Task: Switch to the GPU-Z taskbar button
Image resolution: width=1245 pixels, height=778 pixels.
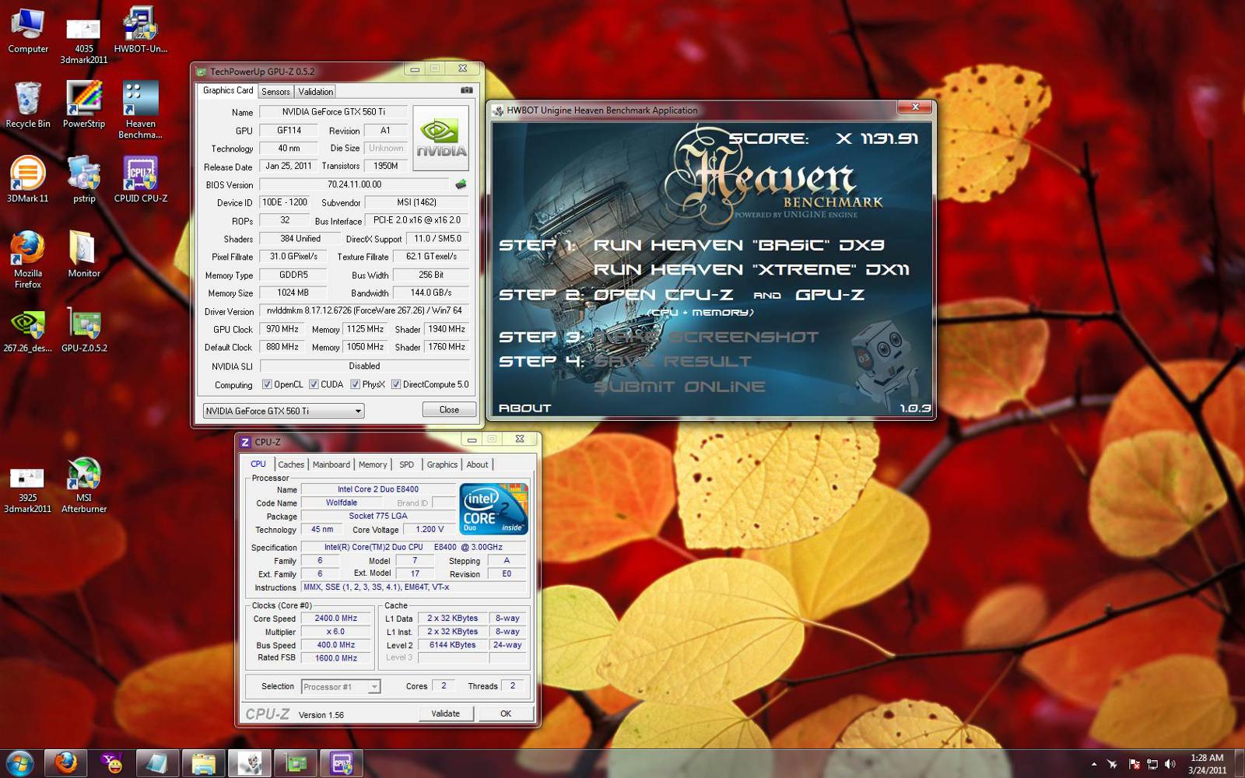Action: click(295, 764)
